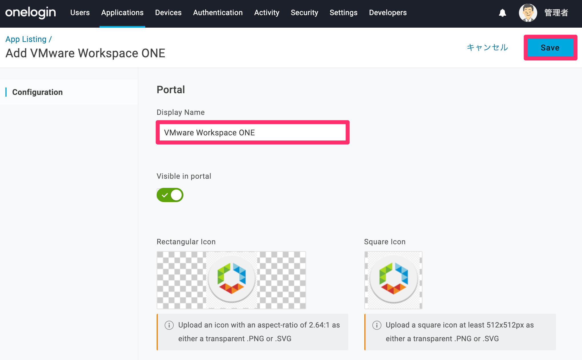This screenshot has height=360, width=582.
Task: Click the 'Visible in portal' label
Action: pos(184,176)
